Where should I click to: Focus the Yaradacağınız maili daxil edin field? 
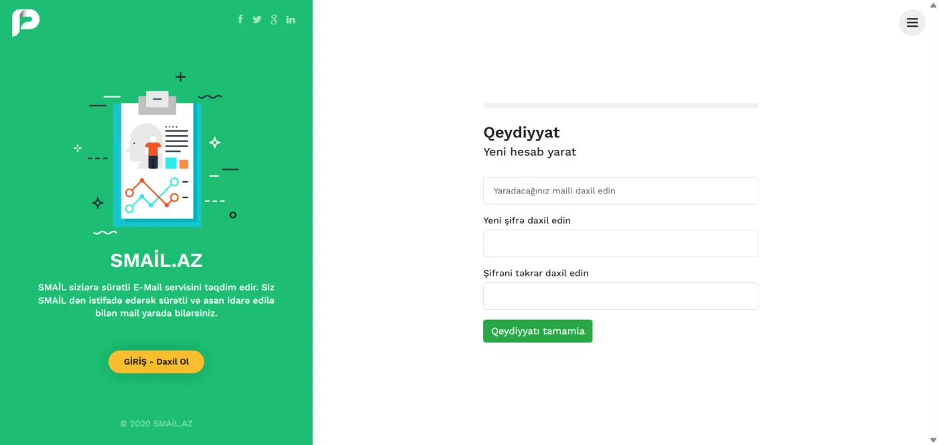(x=620, y=191)
